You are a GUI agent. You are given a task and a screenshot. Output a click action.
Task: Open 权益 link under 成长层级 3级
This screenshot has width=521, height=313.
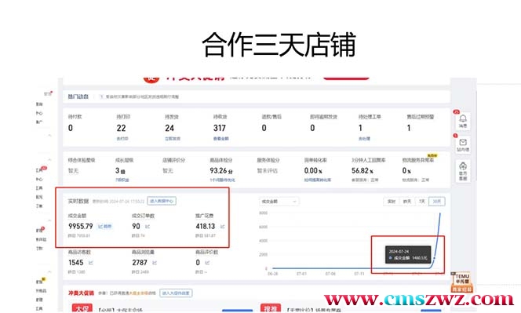122,180
